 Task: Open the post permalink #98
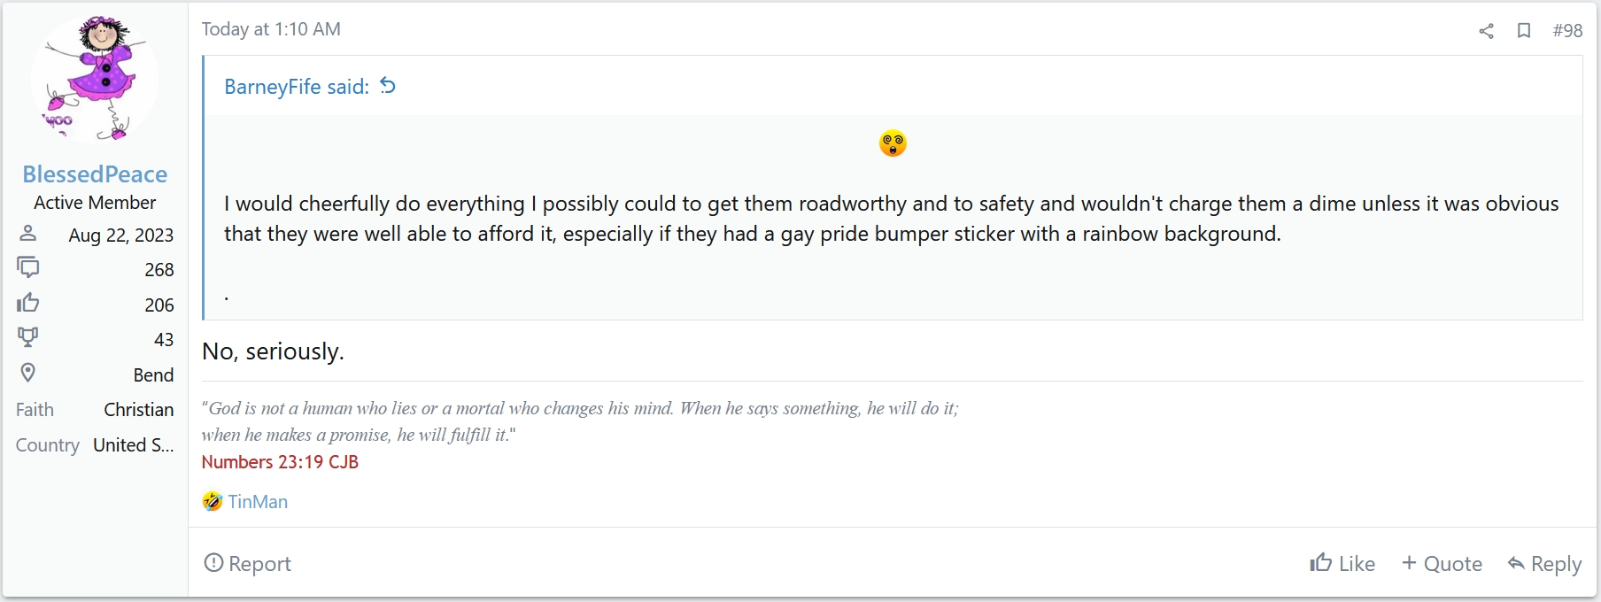point(1567,31)
